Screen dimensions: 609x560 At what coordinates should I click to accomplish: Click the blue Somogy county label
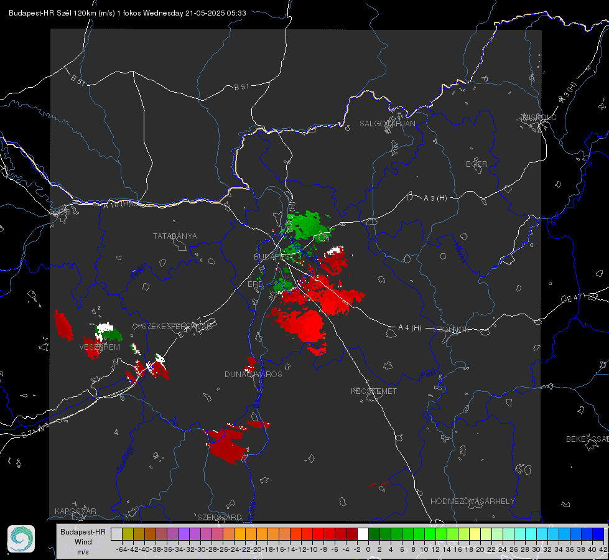coord(125,459)
